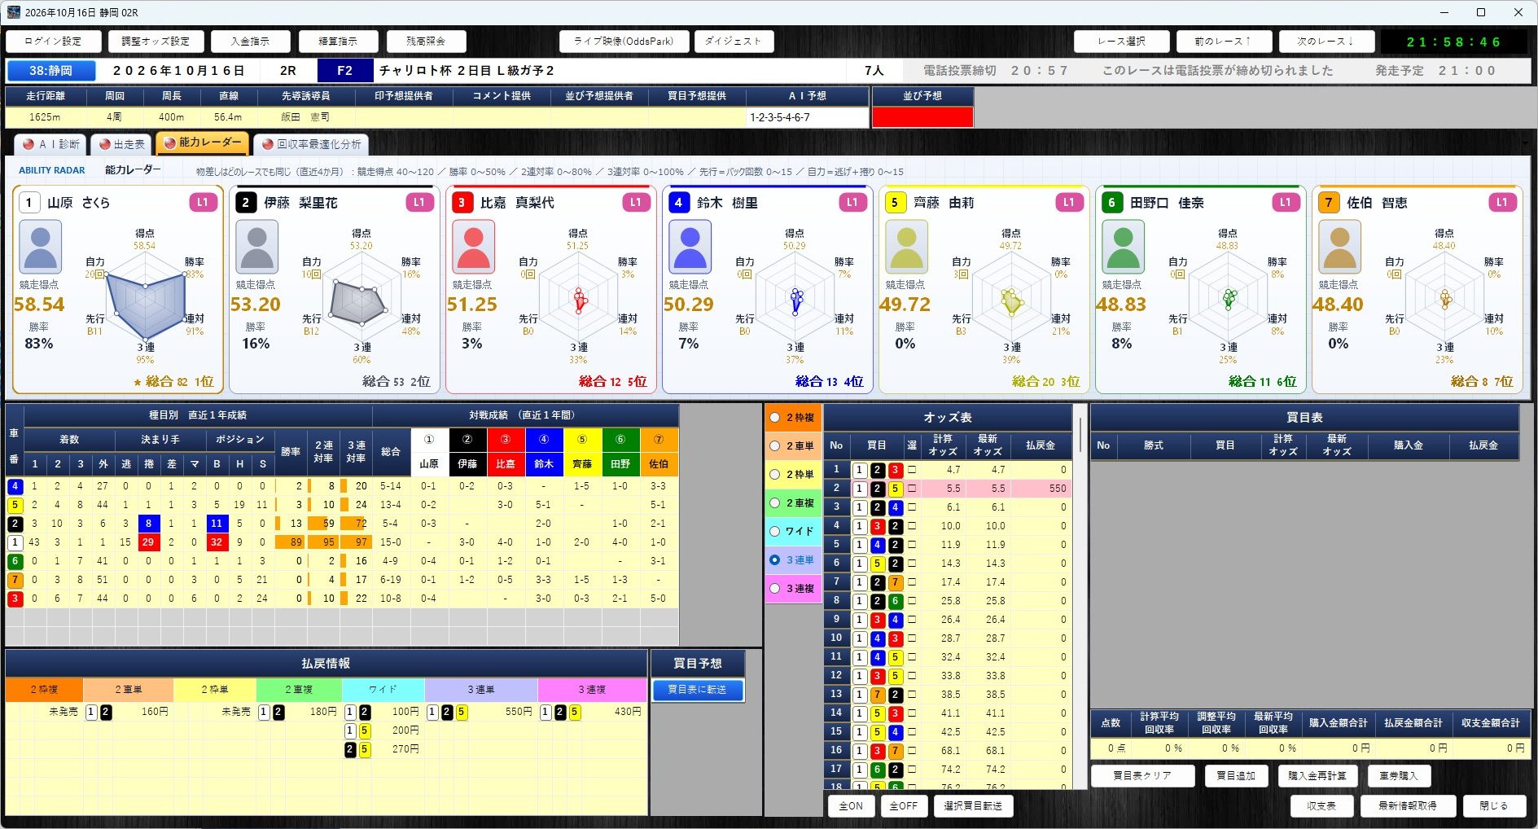1538x829 pixels.
Task: Click 比嘉 真梨代 red avatar icon
Action: coord(473,247)
